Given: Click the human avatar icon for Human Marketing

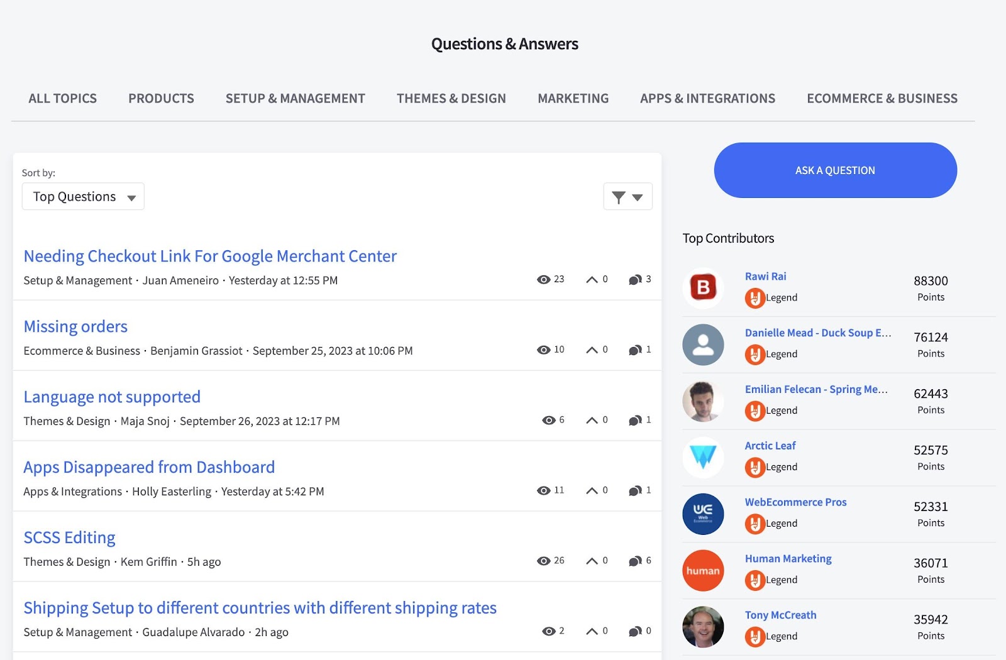Looking at the screenshot, I should click(703, 571).
